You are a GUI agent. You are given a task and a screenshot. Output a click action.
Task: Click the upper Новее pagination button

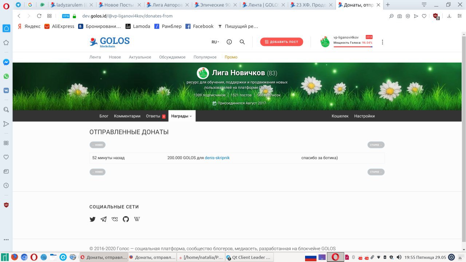click(98, 145)
